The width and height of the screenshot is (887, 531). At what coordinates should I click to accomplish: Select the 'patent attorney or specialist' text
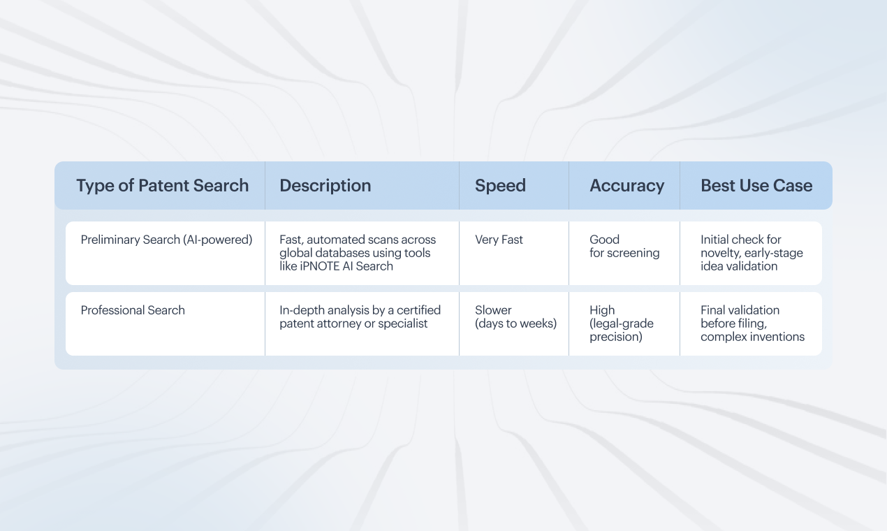[353, 323]
